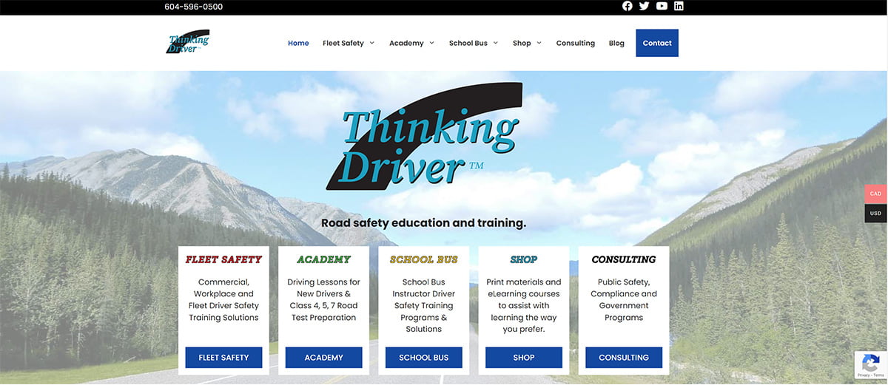
Task: Go to the Home menu item
Action: coord(298,43)
